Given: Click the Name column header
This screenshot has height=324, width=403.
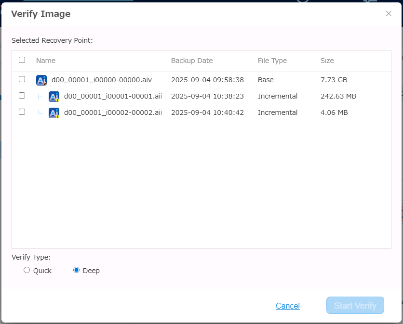Looking at the screenshot, I should [46, 61].
